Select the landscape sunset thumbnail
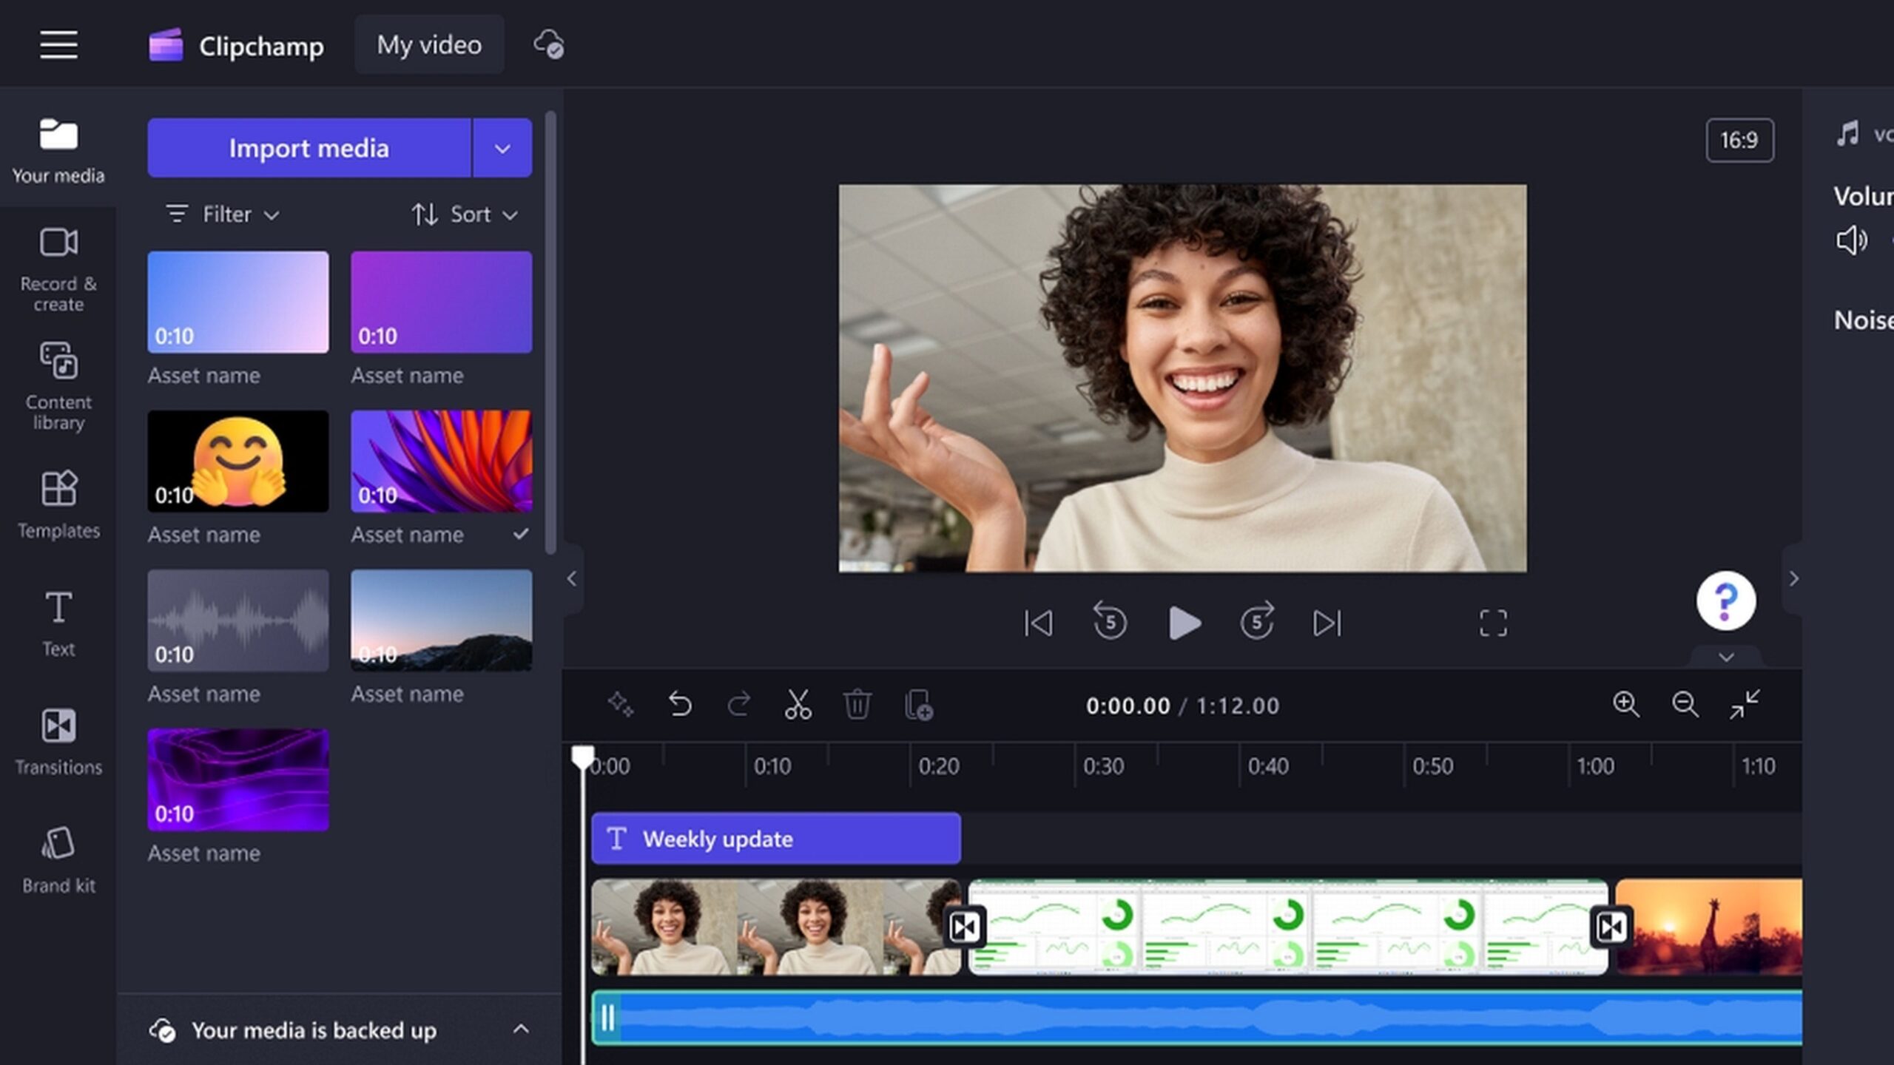This screenshot has height=1065, width=1894. tap(441, 621)
